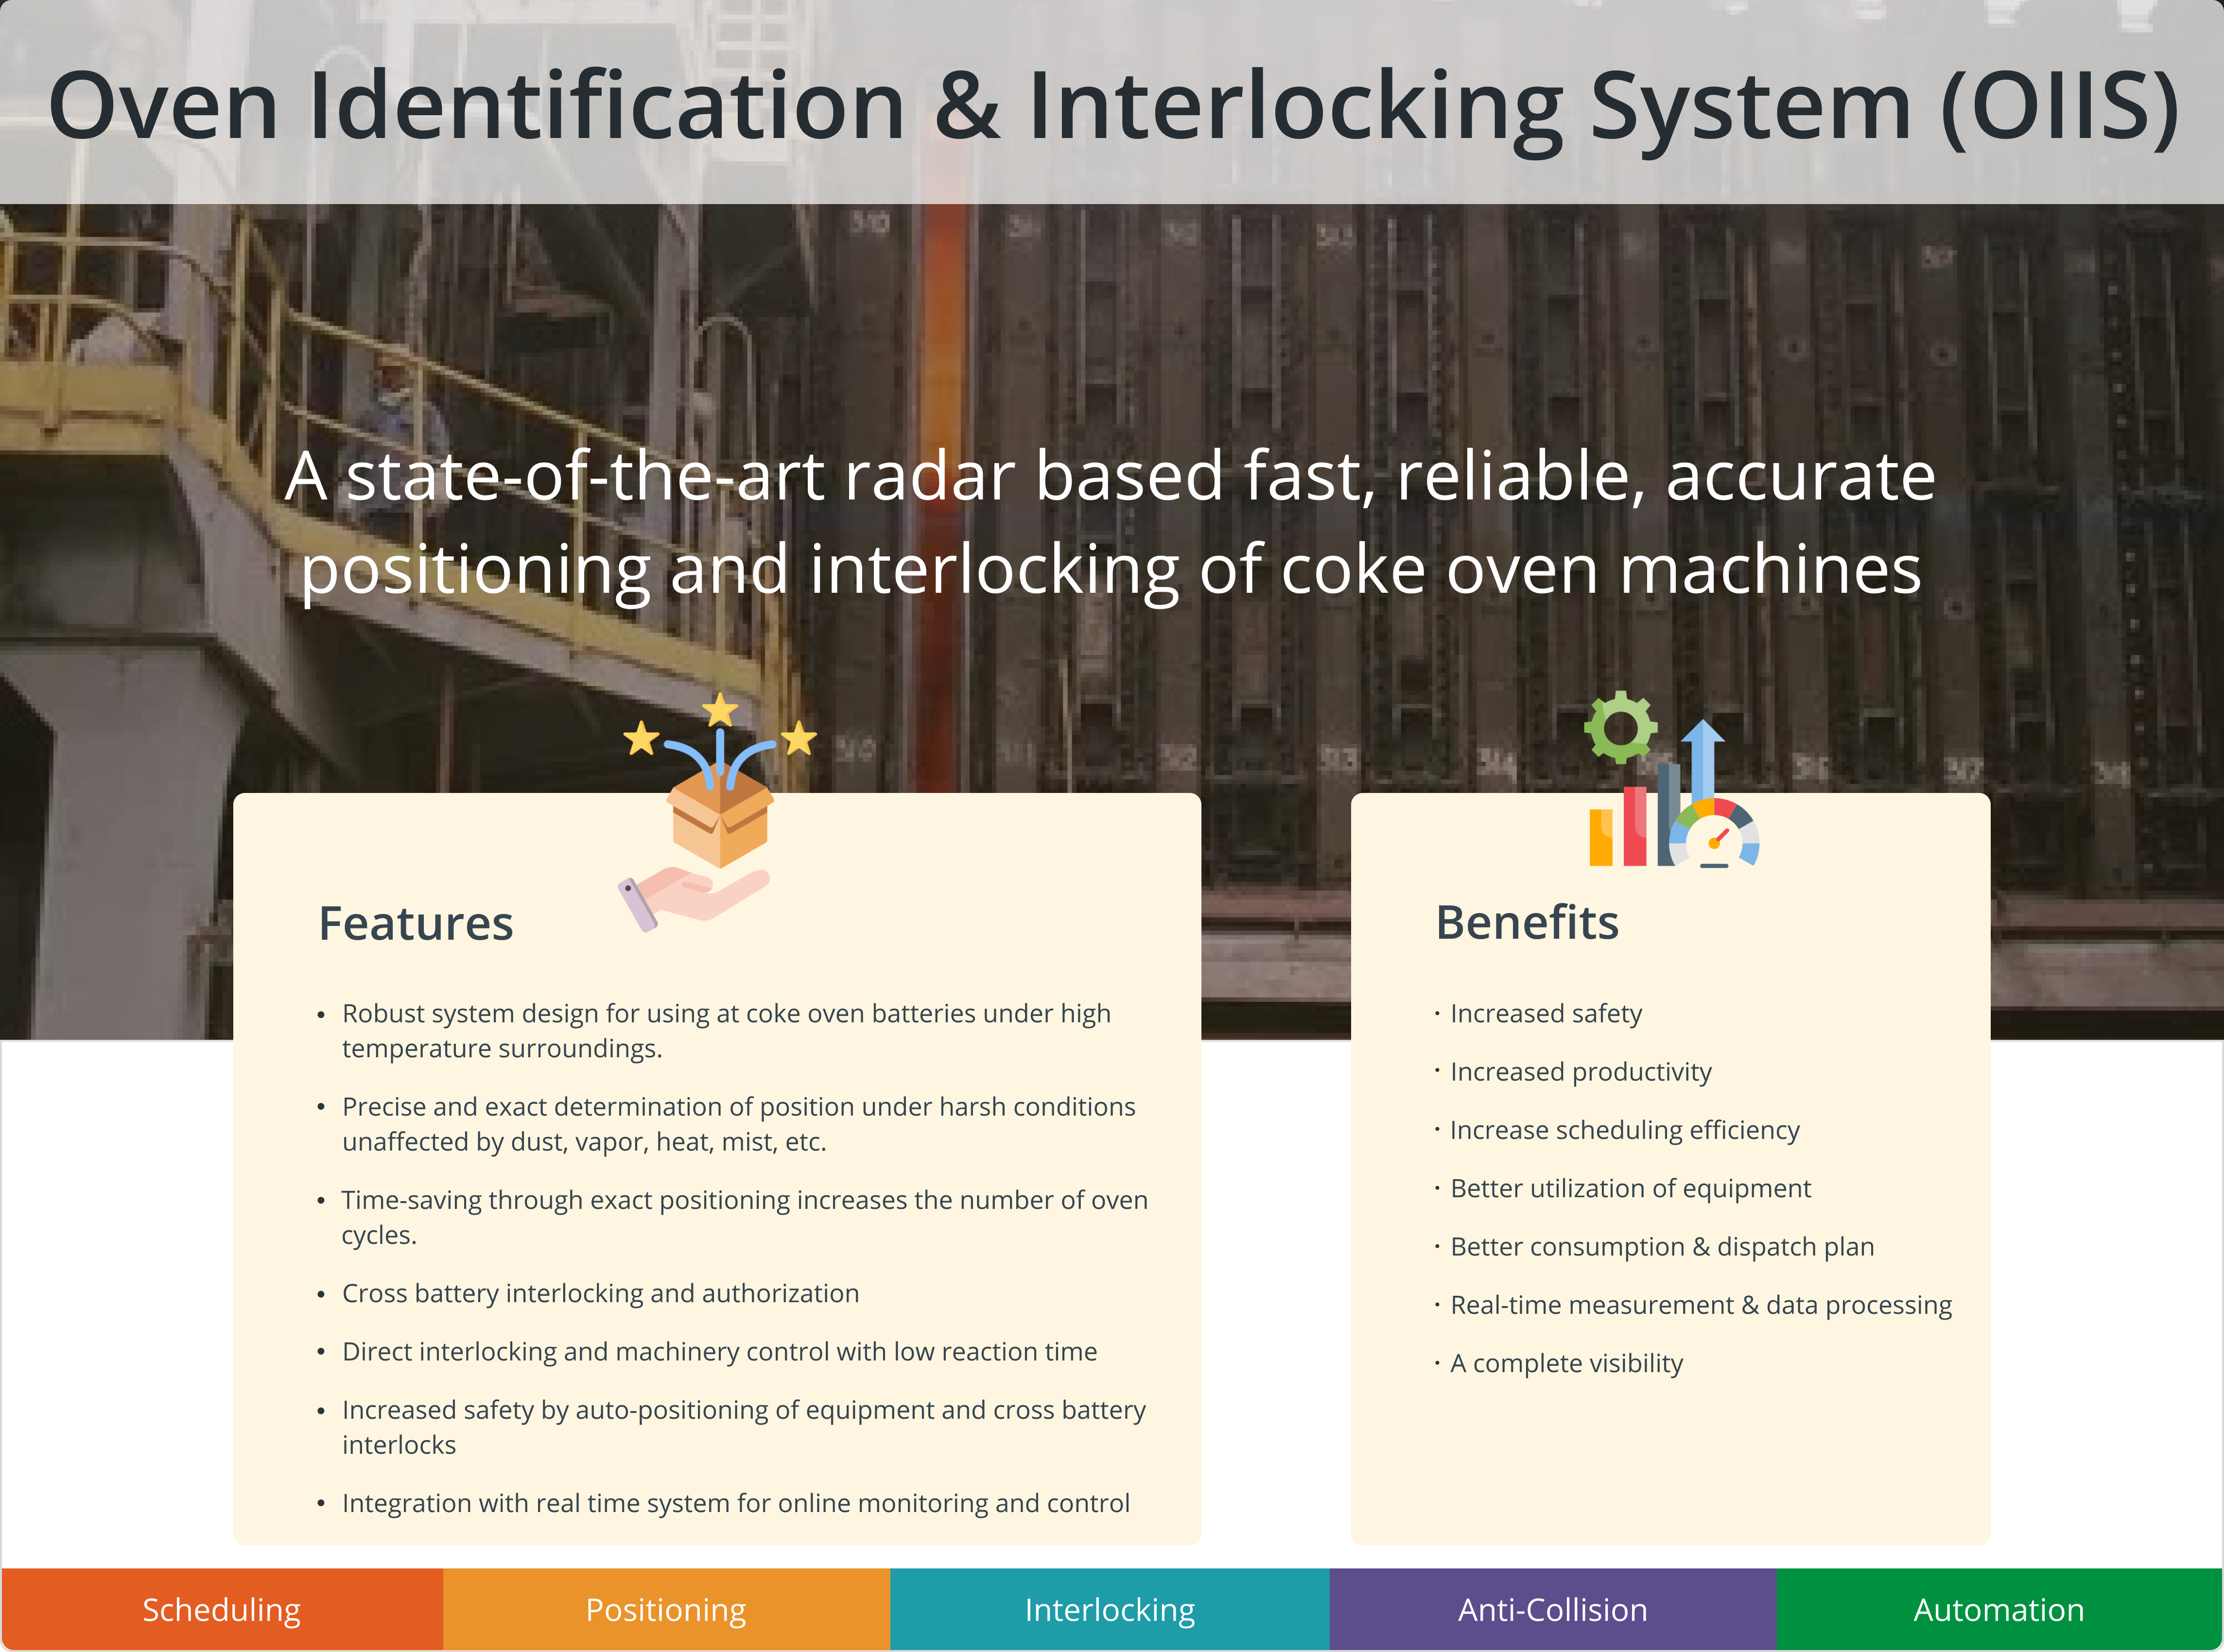Click the Features heading
The image size is (2224, 1652).
pyautogui.click(x=416, y=923)
